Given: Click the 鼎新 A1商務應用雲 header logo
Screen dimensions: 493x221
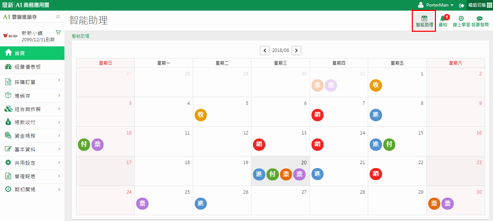Looking at the screenshot, I should coord(26,5).
